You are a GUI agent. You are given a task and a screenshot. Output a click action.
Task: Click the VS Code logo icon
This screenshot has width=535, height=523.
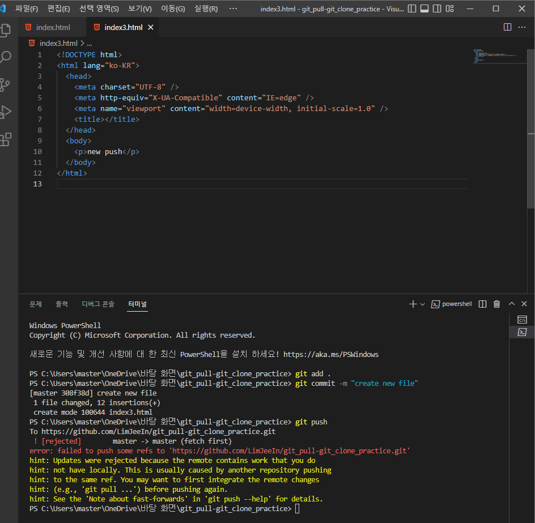(3, 8)
